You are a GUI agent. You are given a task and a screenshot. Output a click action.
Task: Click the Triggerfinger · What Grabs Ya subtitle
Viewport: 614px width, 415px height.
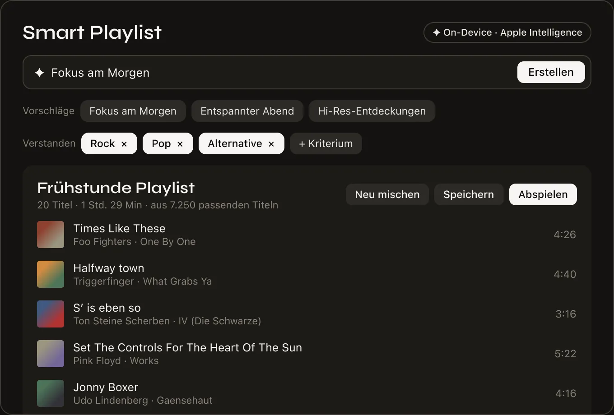coord(143,281)
